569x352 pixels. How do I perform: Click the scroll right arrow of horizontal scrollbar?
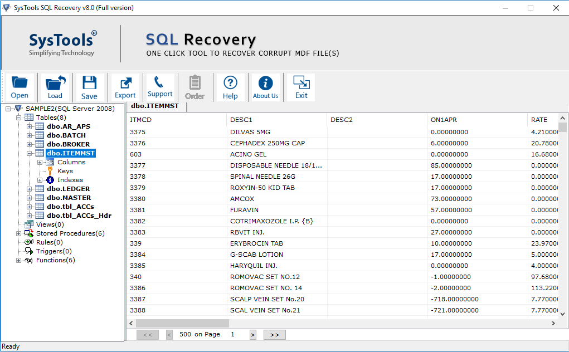point(553,323)
